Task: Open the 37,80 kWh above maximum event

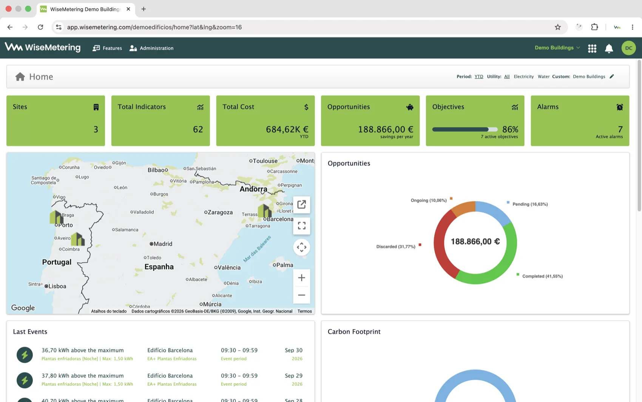Action: (x=160, y=380)
